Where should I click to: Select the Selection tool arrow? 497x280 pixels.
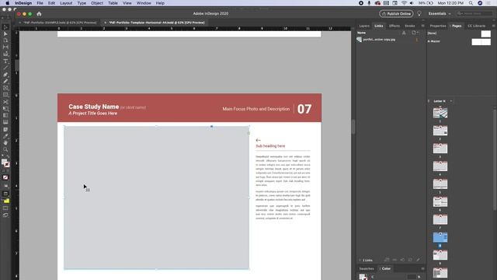click(5, 27)
